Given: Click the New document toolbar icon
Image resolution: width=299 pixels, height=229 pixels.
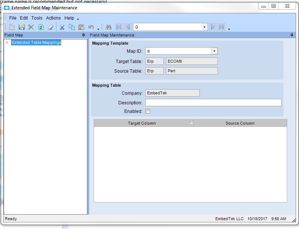Looking at the screenshot, I should tap(12, 27).
